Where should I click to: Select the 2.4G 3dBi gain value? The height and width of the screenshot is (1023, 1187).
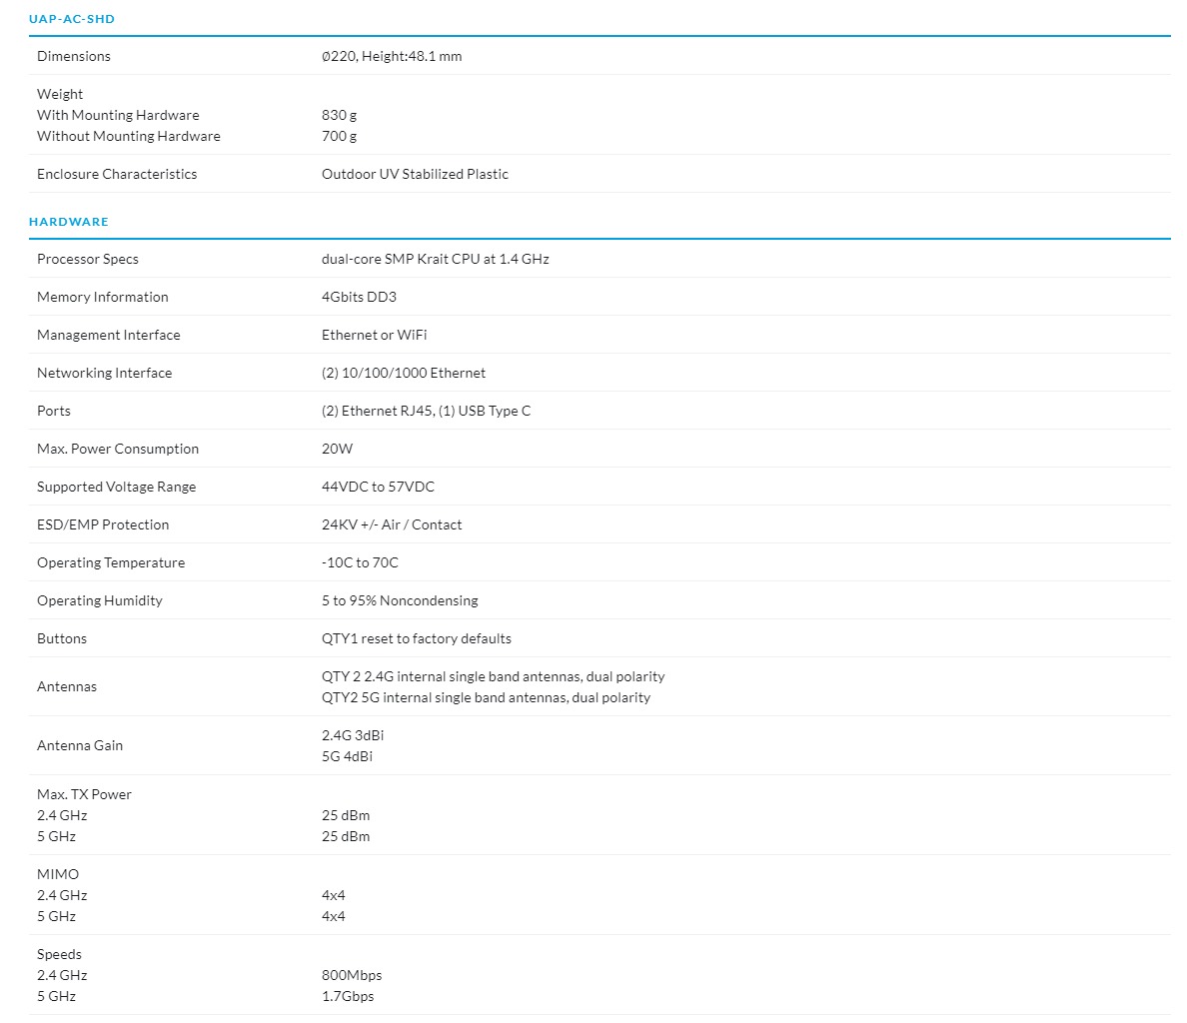(x=353, y=735)
